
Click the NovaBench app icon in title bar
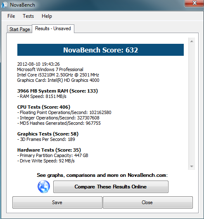4,5
